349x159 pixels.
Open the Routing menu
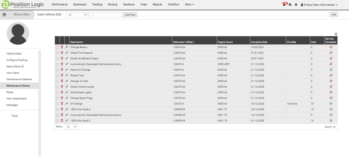coord(113,4)
